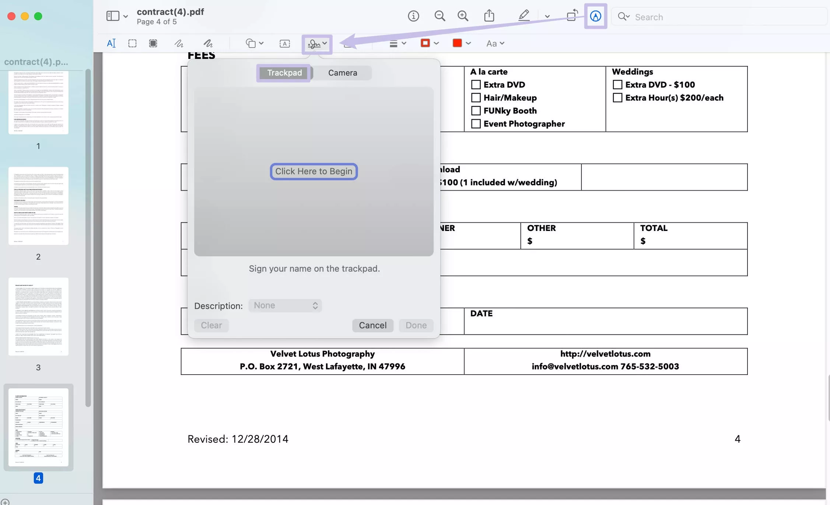Viewport: 830px width, 505px height.
Task: Open the Description dropdown set to None
Action: 285,305
